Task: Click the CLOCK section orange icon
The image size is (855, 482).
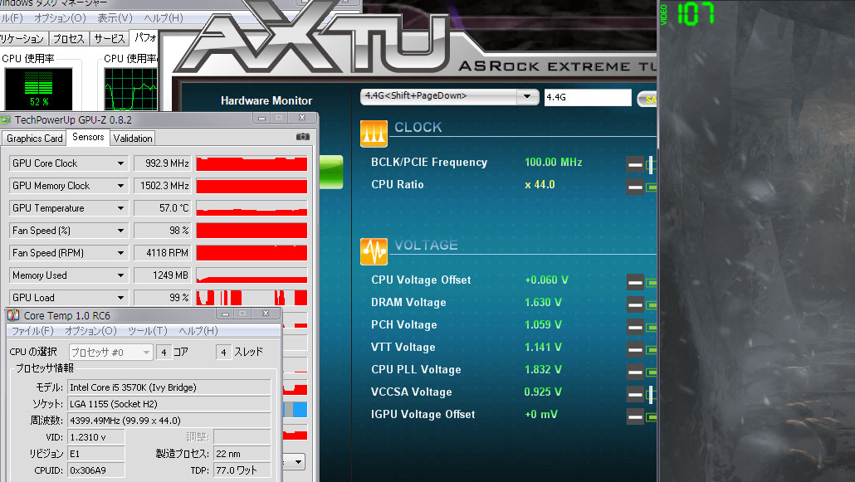Action: click(x=374, y=134)
